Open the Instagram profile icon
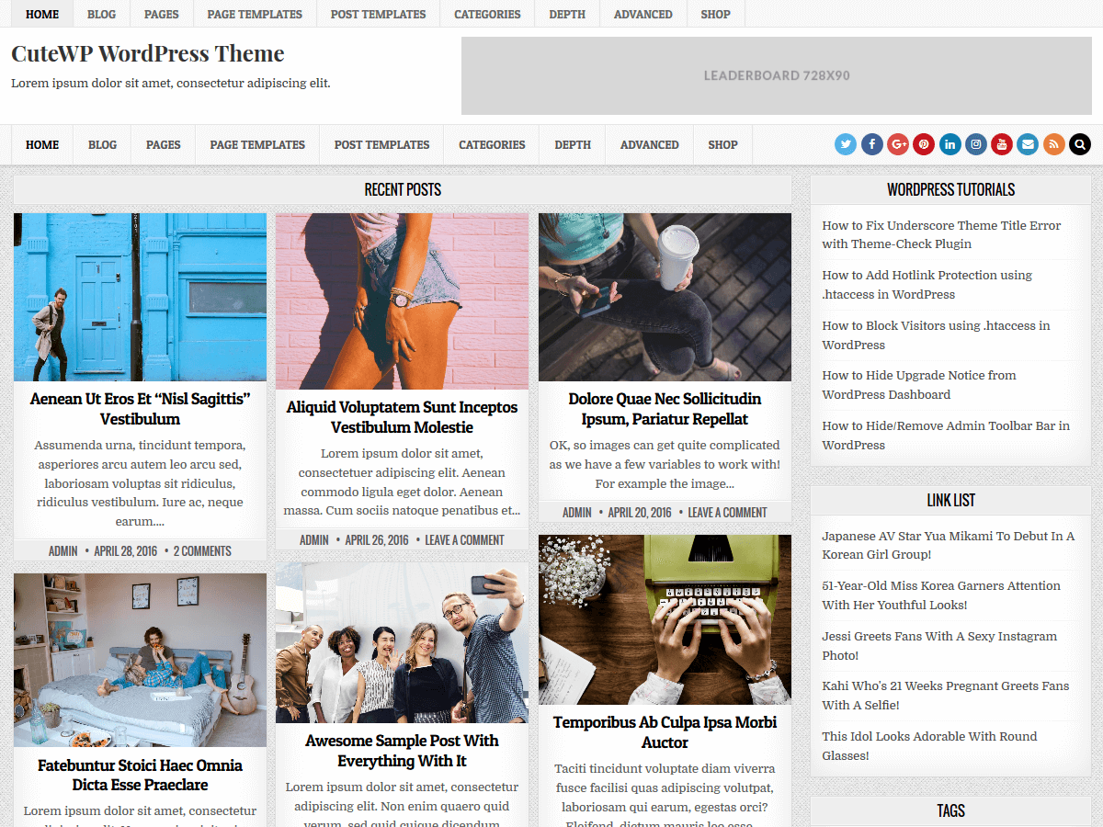 tap(975, 144)
